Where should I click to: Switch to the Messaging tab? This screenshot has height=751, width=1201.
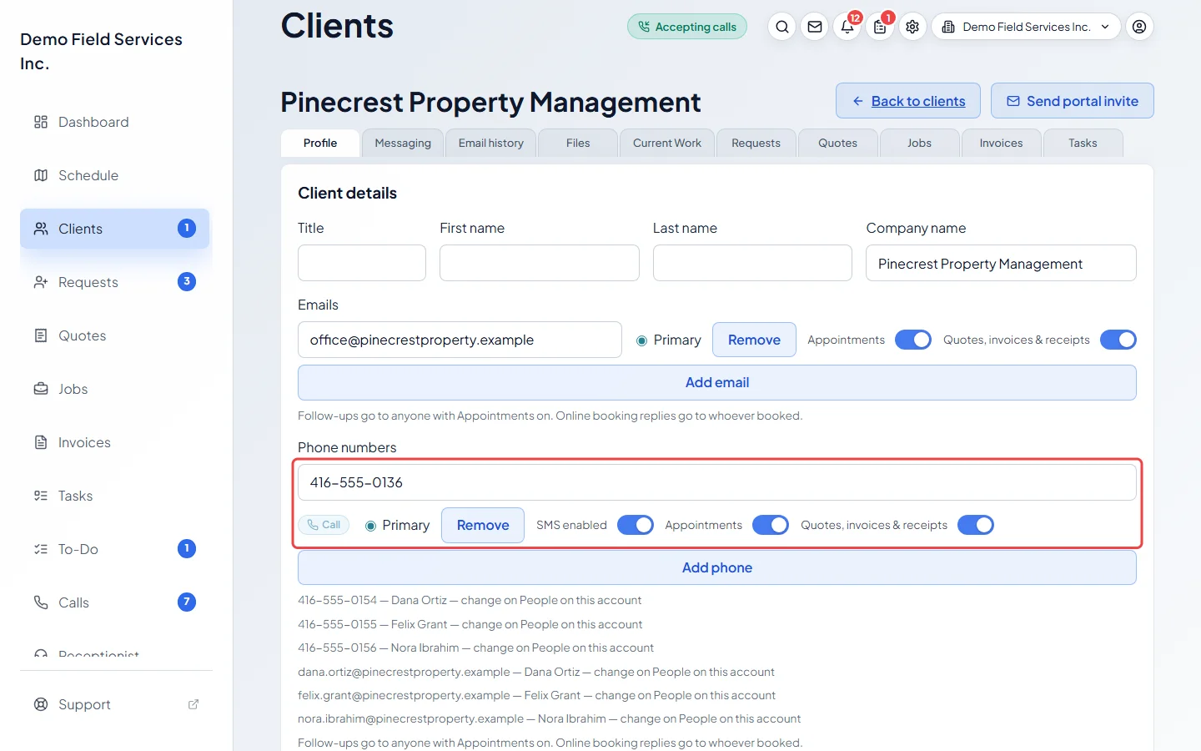pos(403,143)
